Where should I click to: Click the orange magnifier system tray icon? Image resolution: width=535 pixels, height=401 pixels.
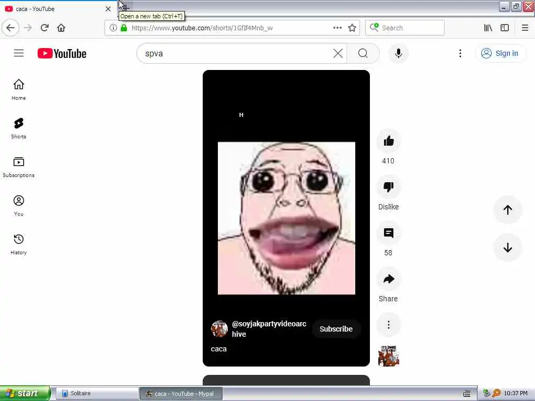(496, 394)
